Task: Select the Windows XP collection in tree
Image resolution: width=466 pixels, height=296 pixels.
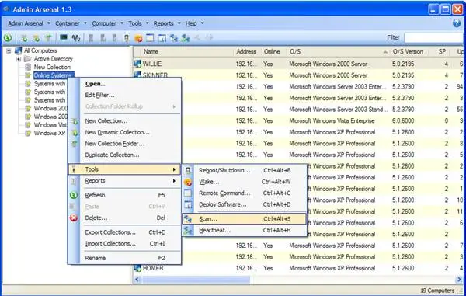Action: pyautogui.click(x=50, y=133)
